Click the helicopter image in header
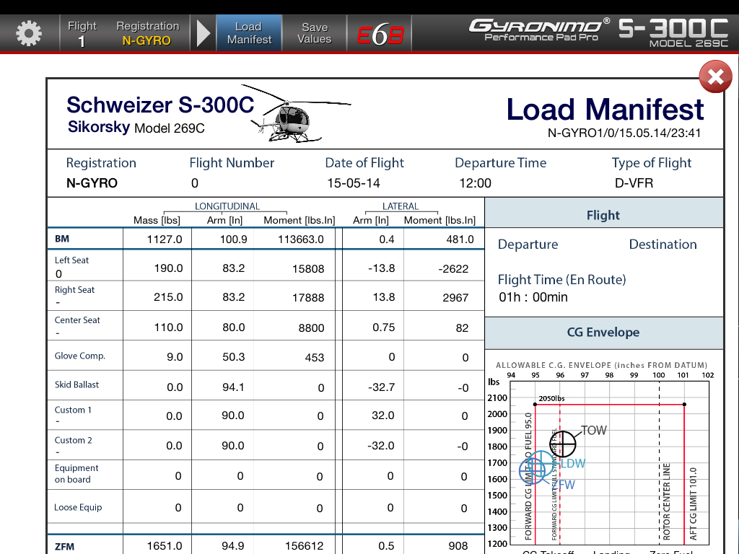The image size is (739, 554). pyautogui.click(x=297, y=113)
